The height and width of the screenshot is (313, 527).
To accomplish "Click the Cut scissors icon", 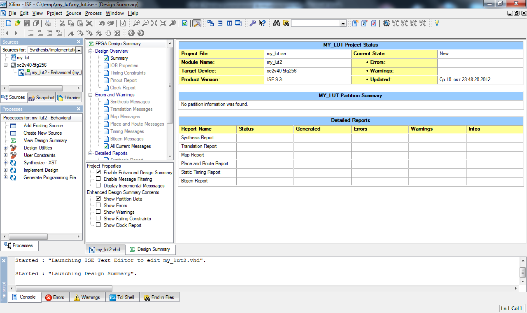I will pyautogui.click(x=62, y=23).
